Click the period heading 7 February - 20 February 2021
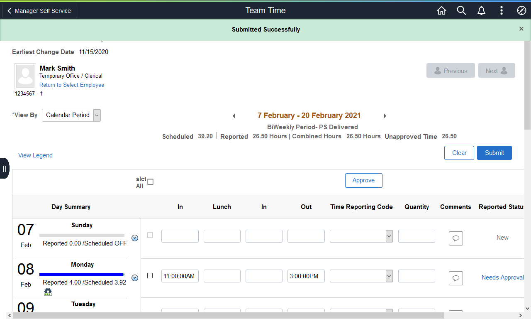This screenshot has width=531, height=319. pyautogui.click(x=309, y=115)
